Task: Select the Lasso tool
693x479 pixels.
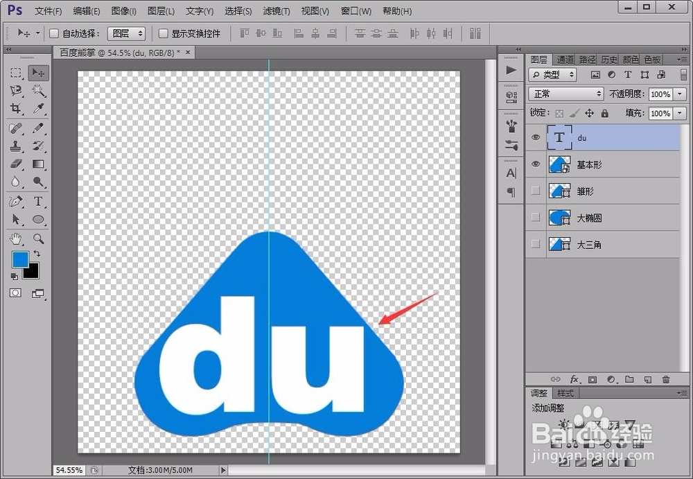Action: click(16, 91)
